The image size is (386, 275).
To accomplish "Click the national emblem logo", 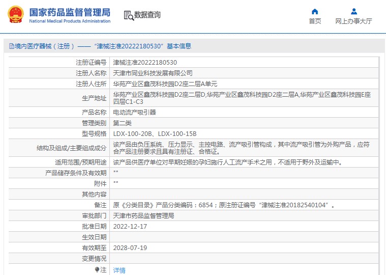I will (x=16, y=15).
